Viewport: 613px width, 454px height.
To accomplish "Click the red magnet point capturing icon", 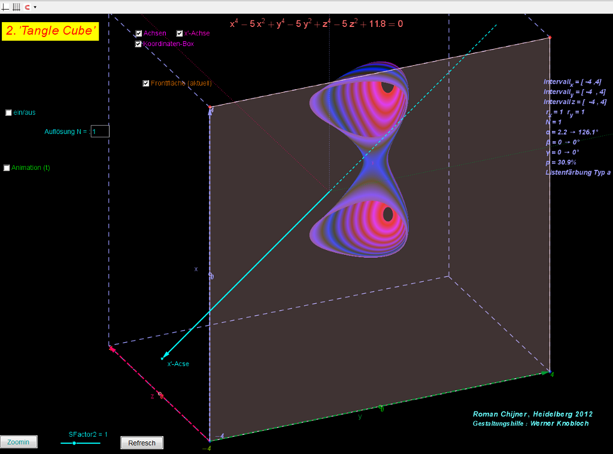I will coord(27,7).
